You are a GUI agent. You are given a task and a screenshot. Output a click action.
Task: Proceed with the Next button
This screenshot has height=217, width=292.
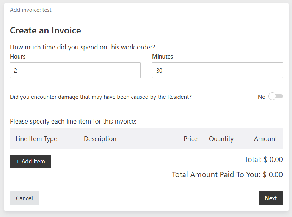(271, 198)
